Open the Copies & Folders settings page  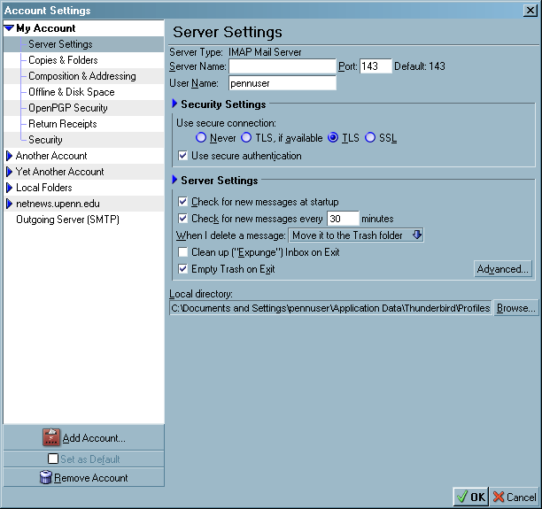click(x=63, y=60)
